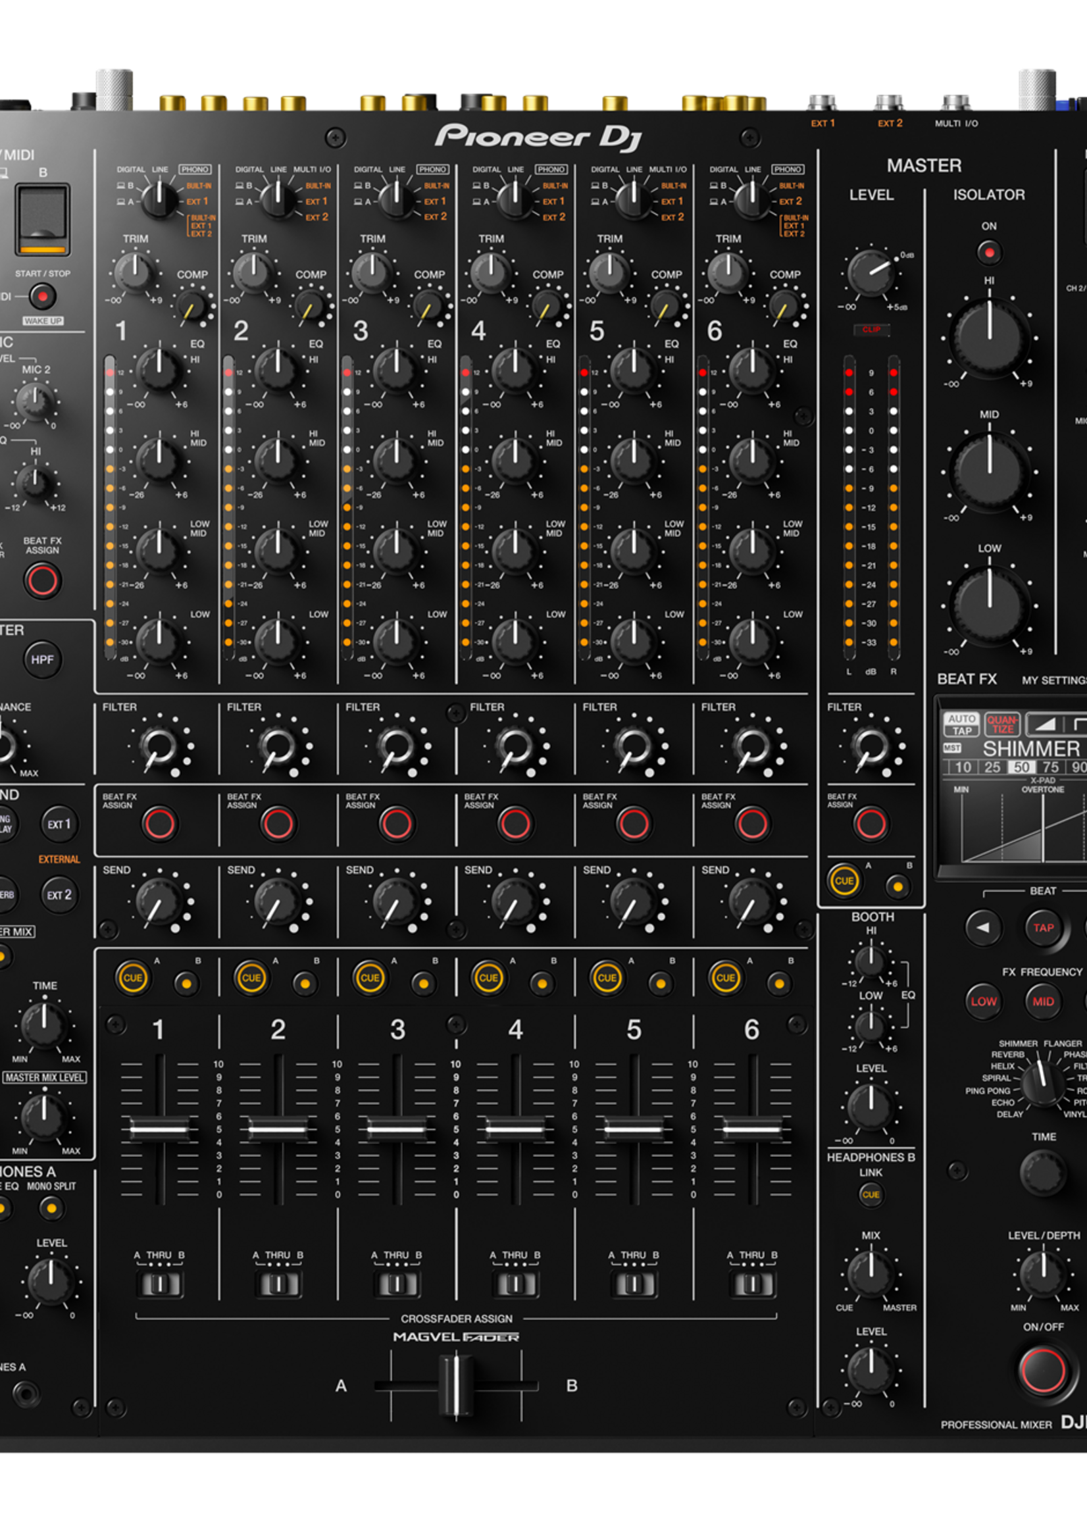The image size is (1087, 1522).
Task: Click the Booth LEVEL knob
Action: pos(871,1107)
